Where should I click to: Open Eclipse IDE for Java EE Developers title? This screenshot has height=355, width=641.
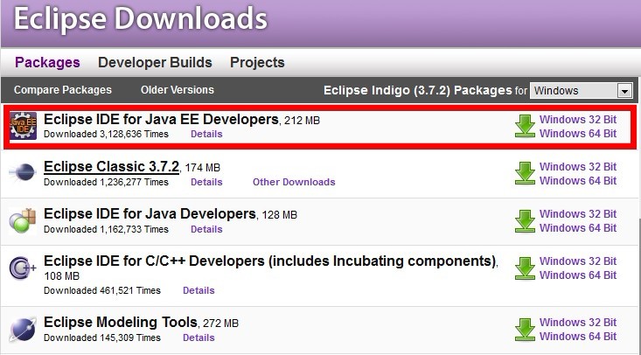161,119
